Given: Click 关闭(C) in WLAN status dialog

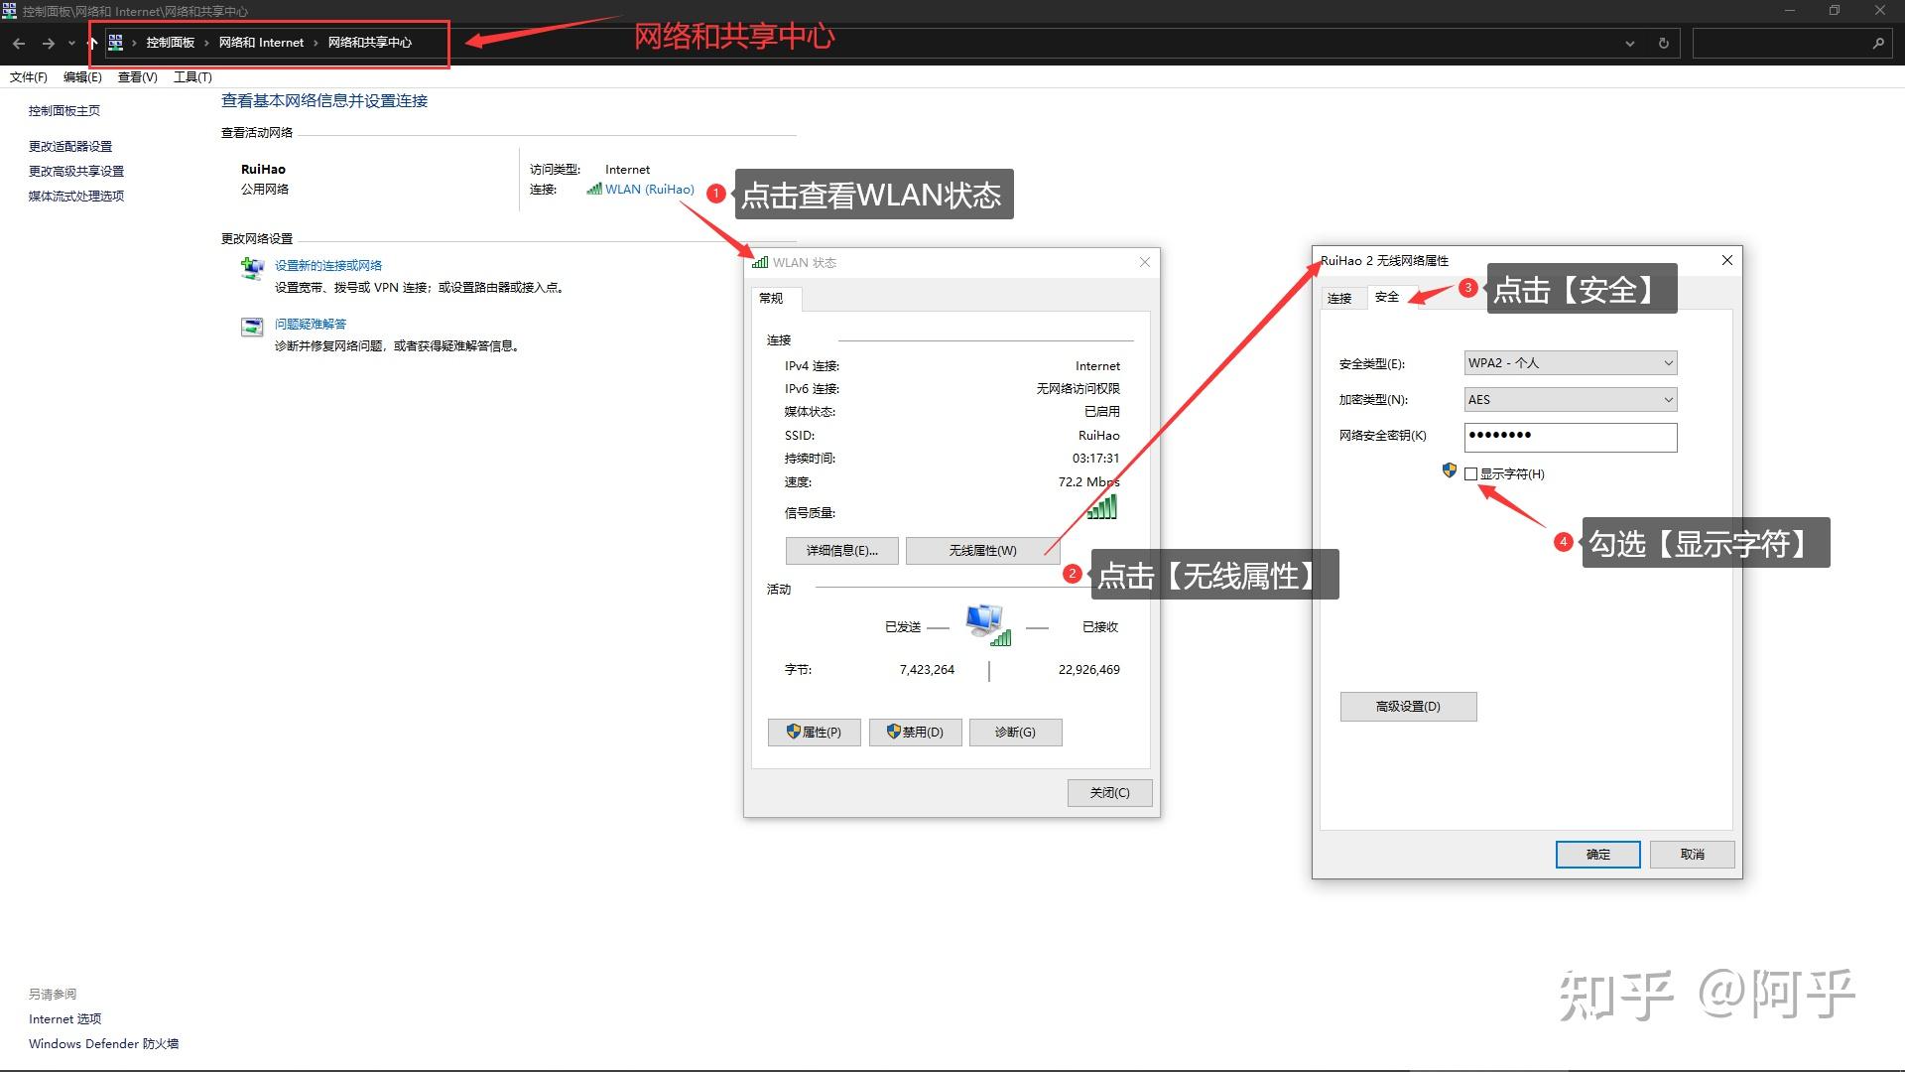Looking at the screenshot, I should click(x=1110, y=793).
